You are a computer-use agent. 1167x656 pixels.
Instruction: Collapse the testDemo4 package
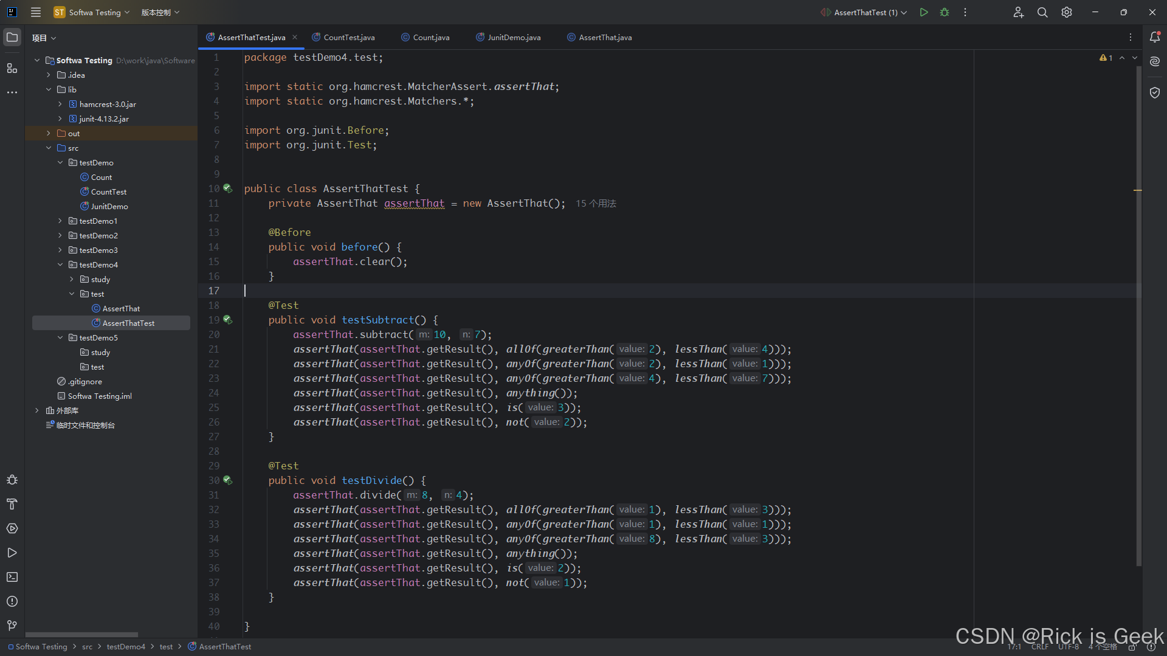pos(60,264)
